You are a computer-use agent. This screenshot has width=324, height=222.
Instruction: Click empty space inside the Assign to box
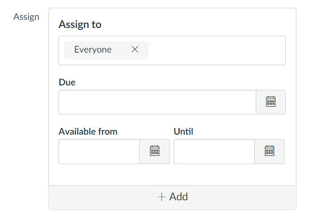coord(217,51)
